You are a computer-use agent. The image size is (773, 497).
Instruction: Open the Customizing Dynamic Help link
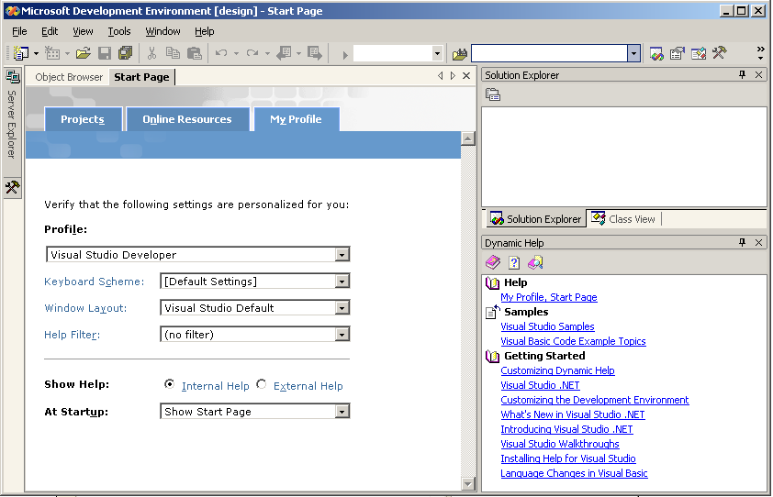[x=557, y=370]
